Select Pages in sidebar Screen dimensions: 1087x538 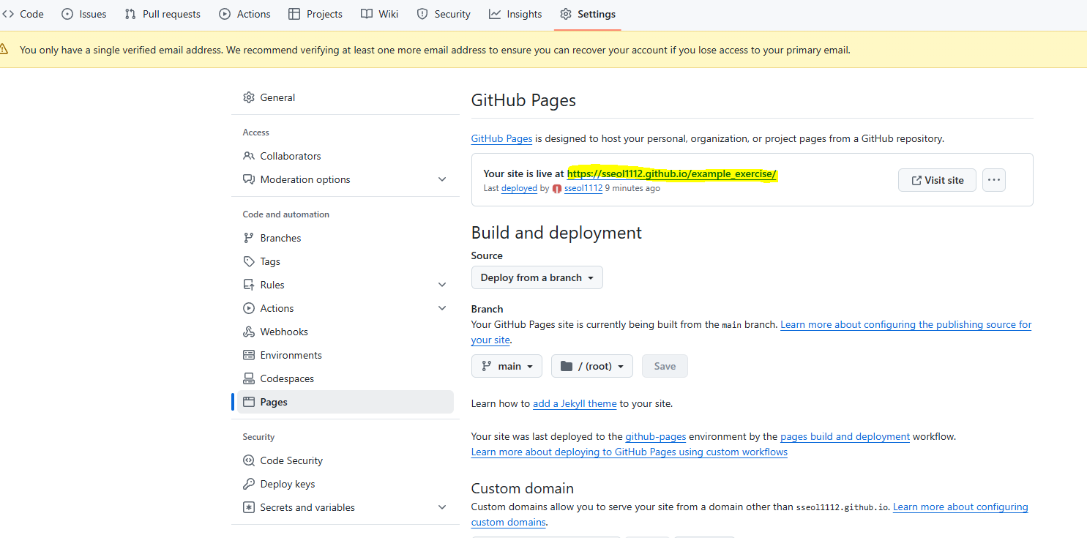tap(345, 402)
